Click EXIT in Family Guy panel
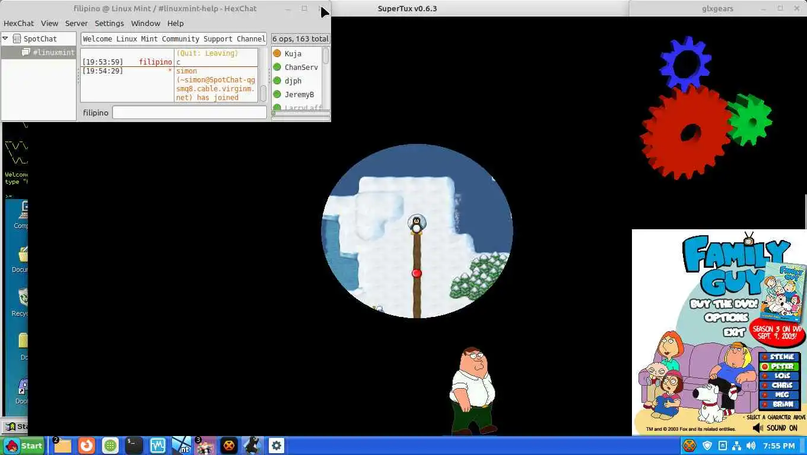The image size is (807, 455). point(734,333)
